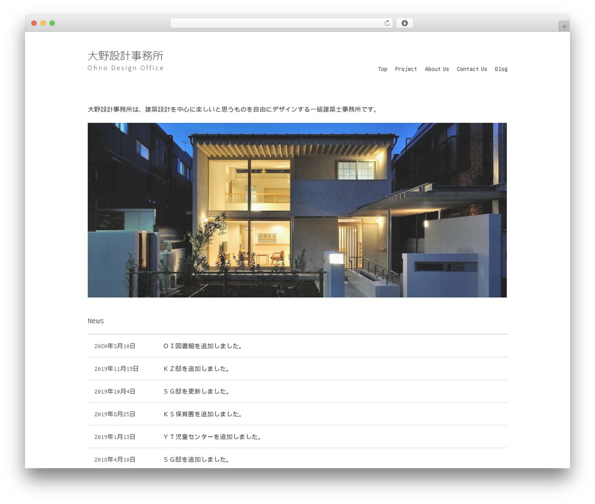The image size is (595, 504).
Task: Open the Top menu item
Action: point(383,69)
